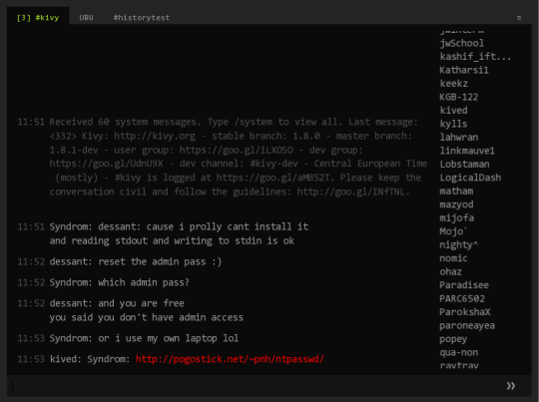Open the #historytest tab

[142, 18]
